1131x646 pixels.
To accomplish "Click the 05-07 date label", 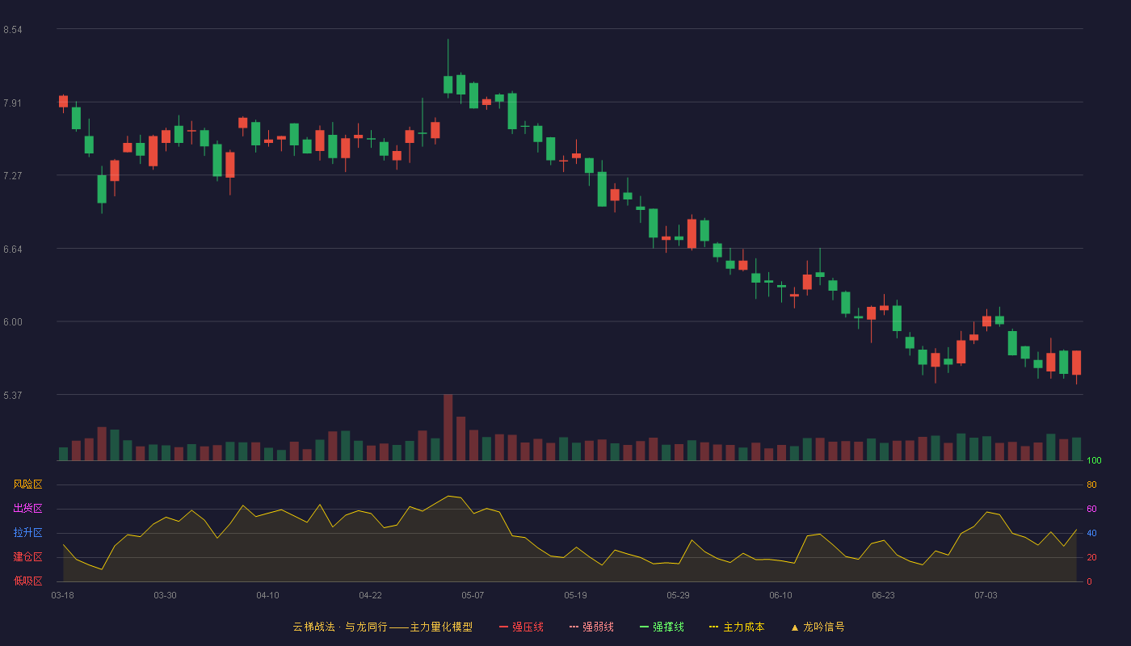I will coord(473,595).
